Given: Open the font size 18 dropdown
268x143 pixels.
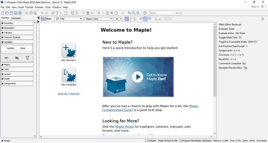Looking at the screenshot, I should (x=118, y=19).
